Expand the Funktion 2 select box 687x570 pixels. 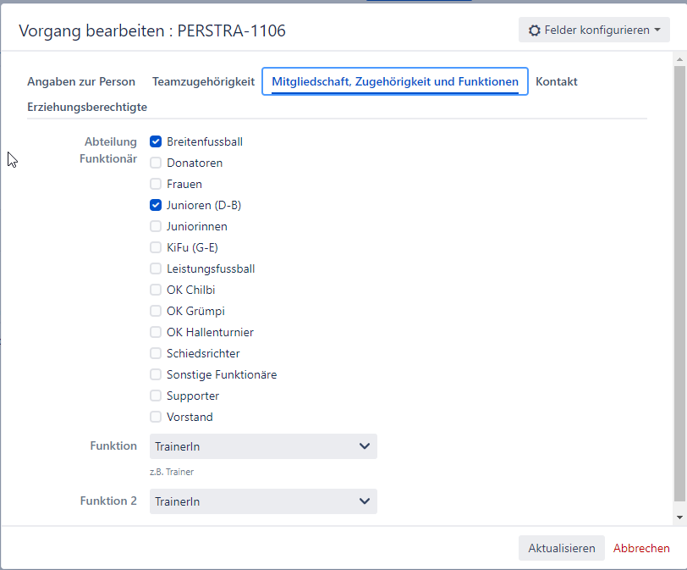tap(263, 501)
